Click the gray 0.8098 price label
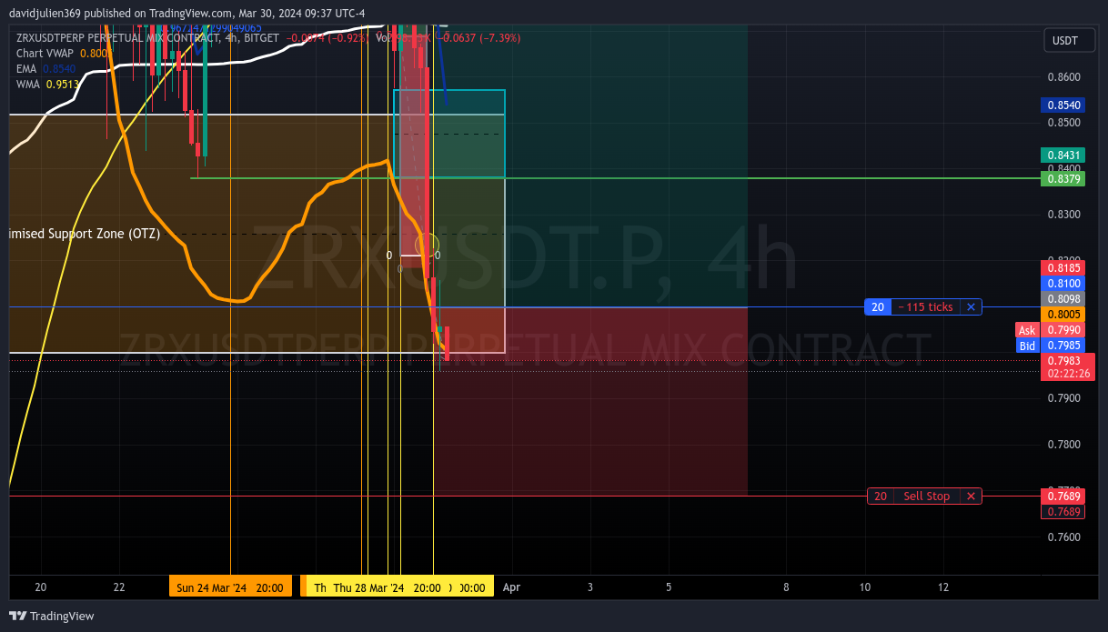 click(x=1063, y=298)
